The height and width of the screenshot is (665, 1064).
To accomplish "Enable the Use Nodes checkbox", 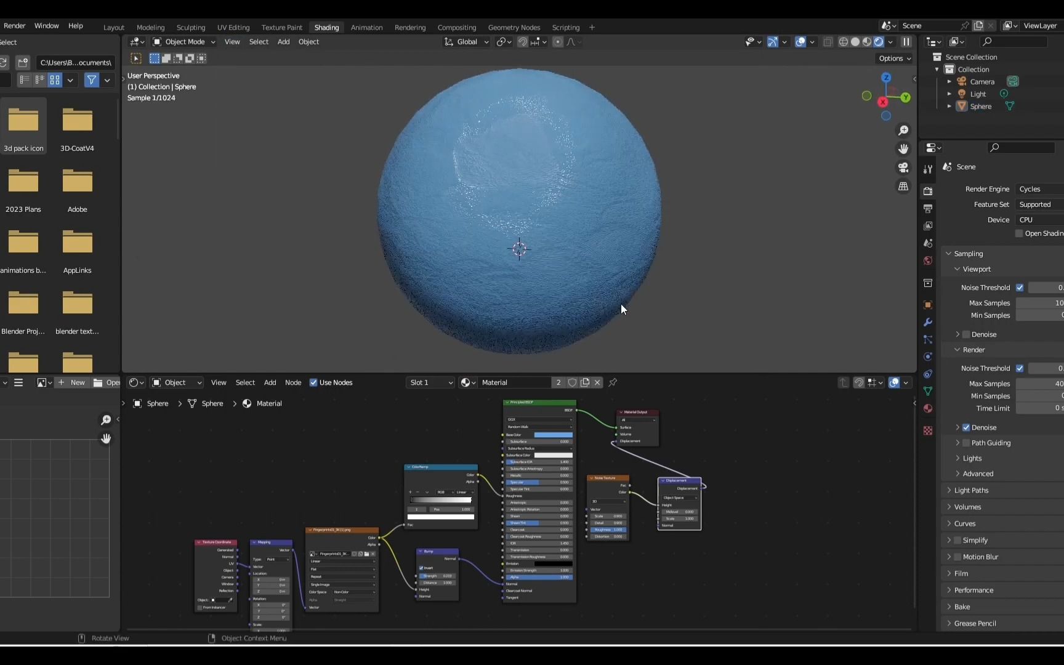I will click(314, 382).
